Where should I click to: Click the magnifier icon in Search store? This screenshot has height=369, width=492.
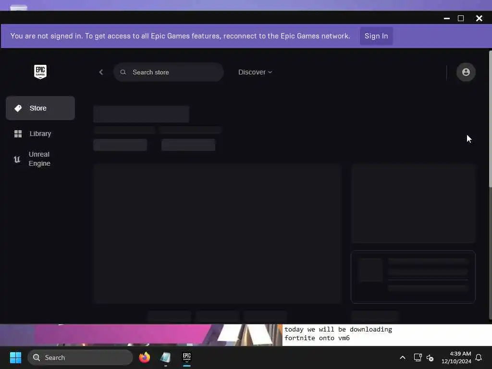coord(123,72)
